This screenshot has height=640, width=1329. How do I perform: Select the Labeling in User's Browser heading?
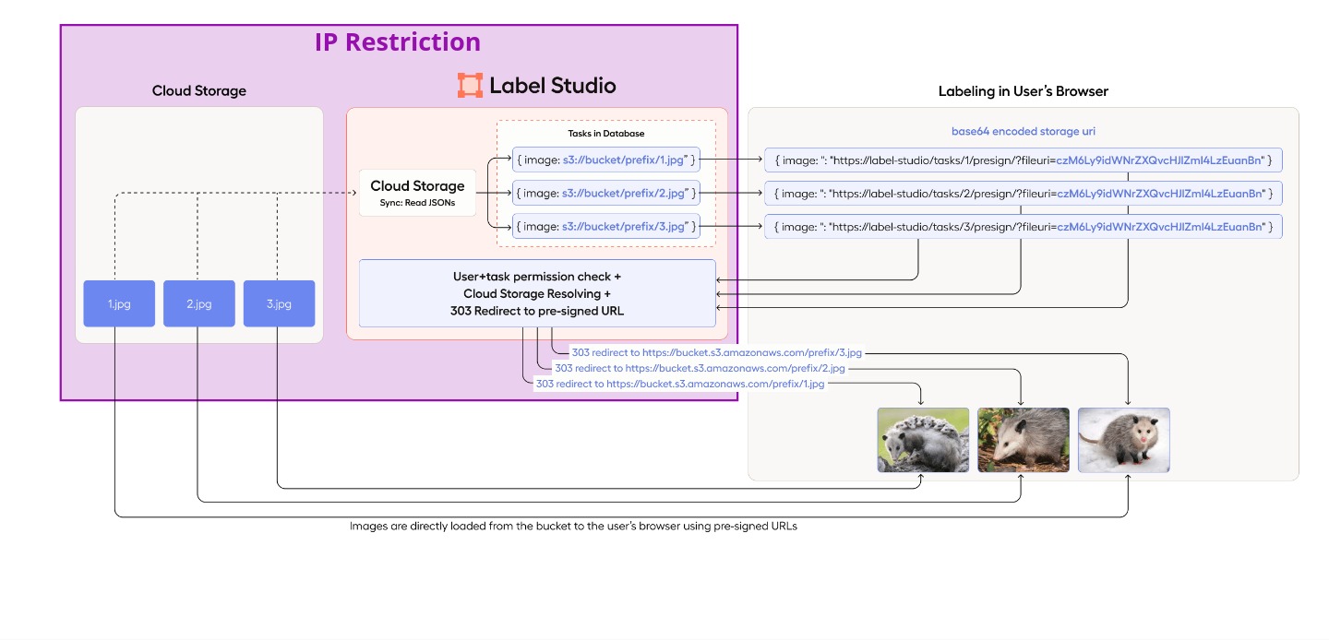(x=1023, y=90)
